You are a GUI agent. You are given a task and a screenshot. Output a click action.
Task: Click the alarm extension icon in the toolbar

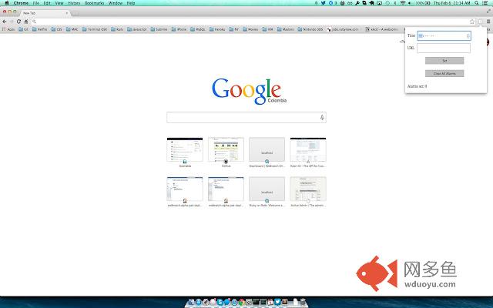[480, 22]
